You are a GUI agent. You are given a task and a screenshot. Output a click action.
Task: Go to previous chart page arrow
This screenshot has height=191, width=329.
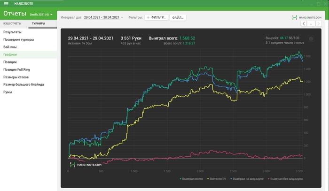304,23
